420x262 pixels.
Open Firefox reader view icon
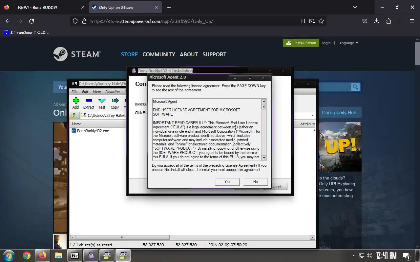(x=303, y=21)
